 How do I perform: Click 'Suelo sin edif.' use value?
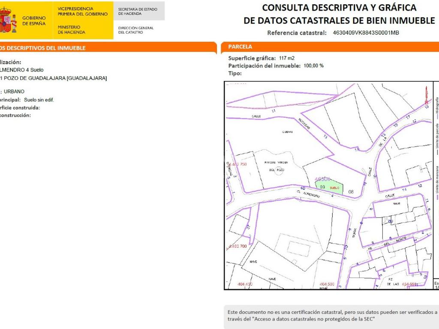coord(39,100)
